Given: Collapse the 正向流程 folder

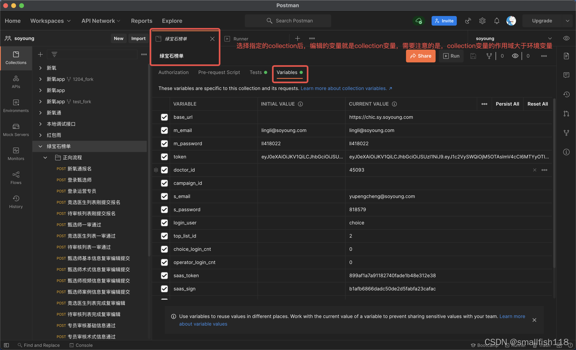Looking at the screenshot, I should (x=45, y=157).
